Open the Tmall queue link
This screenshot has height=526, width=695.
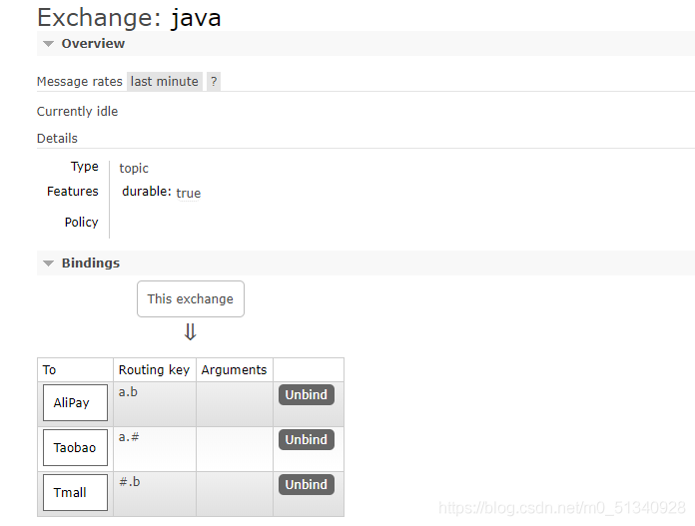pos(75,492)
